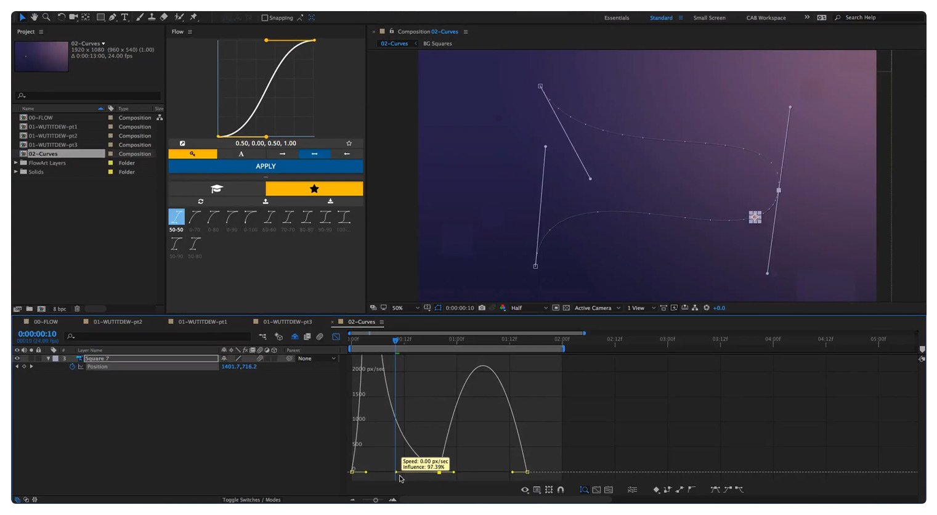Adjust the timeline zoom slider at bottom left
937x515 pixels.
click(x=376, y=500)
